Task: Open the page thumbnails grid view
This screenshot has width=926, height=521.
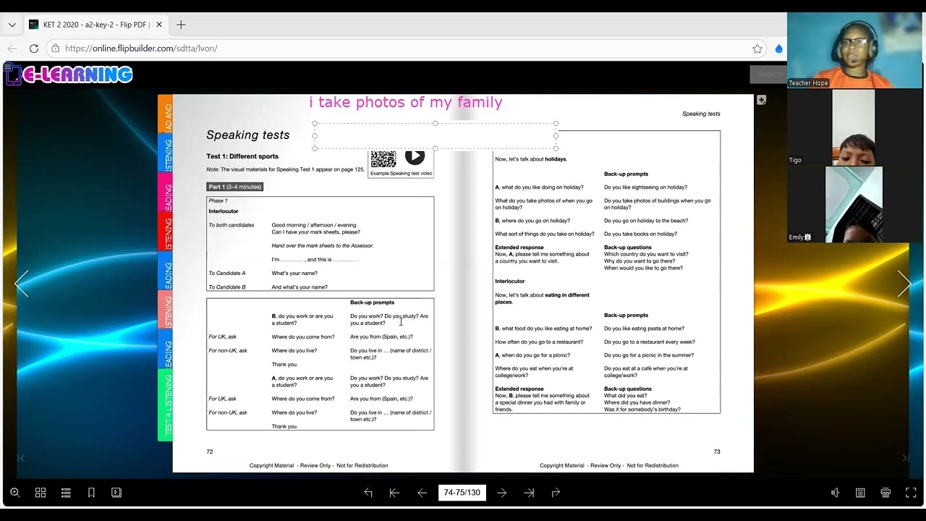Action: point(41,493)
